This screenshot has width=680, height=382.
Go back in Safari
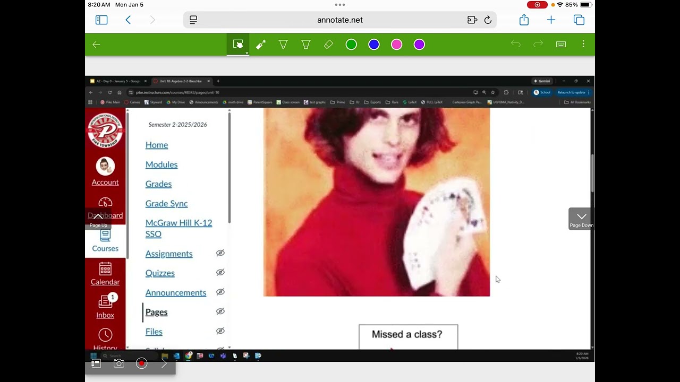128,20
